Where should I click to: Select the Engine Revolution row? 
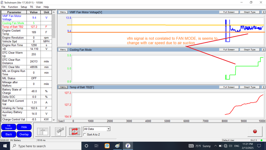pyautogui.click(x=27, y=38)
